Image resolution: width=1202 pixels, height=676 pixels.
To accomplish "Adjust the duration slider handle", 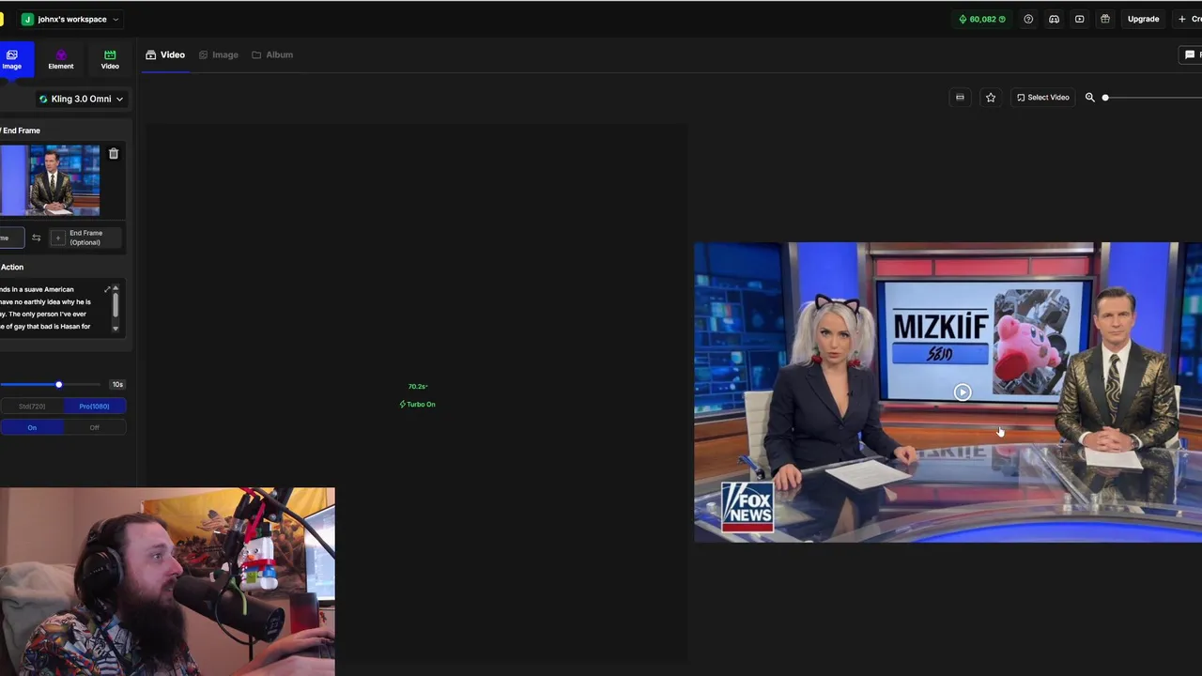I will (x=58, y=384).
